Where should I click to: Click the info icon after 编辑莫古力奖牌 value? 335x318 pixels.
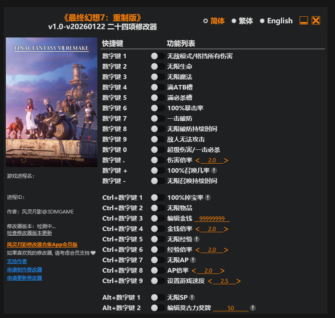click(x=253, y=308)
